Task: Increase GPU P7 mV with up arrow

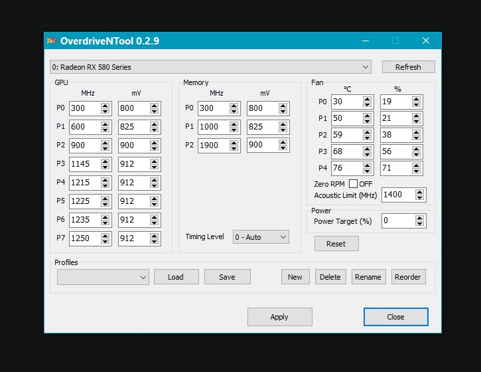Action: coord(155,236)
